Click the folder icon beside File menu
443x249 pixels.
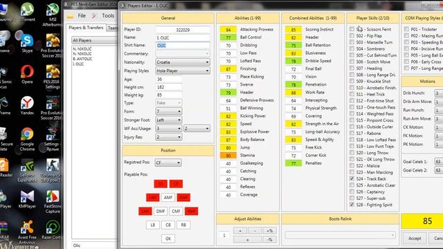click(70, 16)
